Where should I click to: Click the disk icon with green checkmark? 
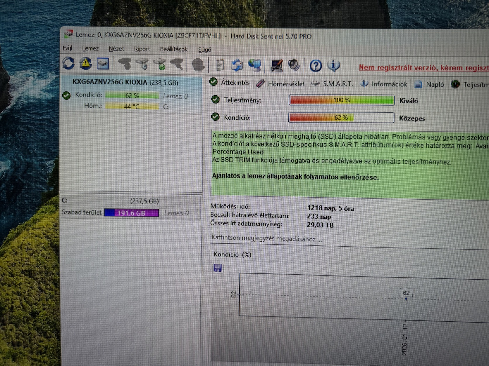point(160,64)
